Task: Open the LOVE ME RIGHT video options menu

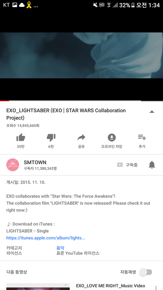Action: point(156,288)
